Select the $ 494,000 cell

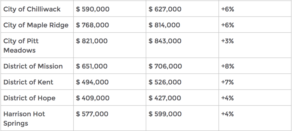[x=110, y=82]
